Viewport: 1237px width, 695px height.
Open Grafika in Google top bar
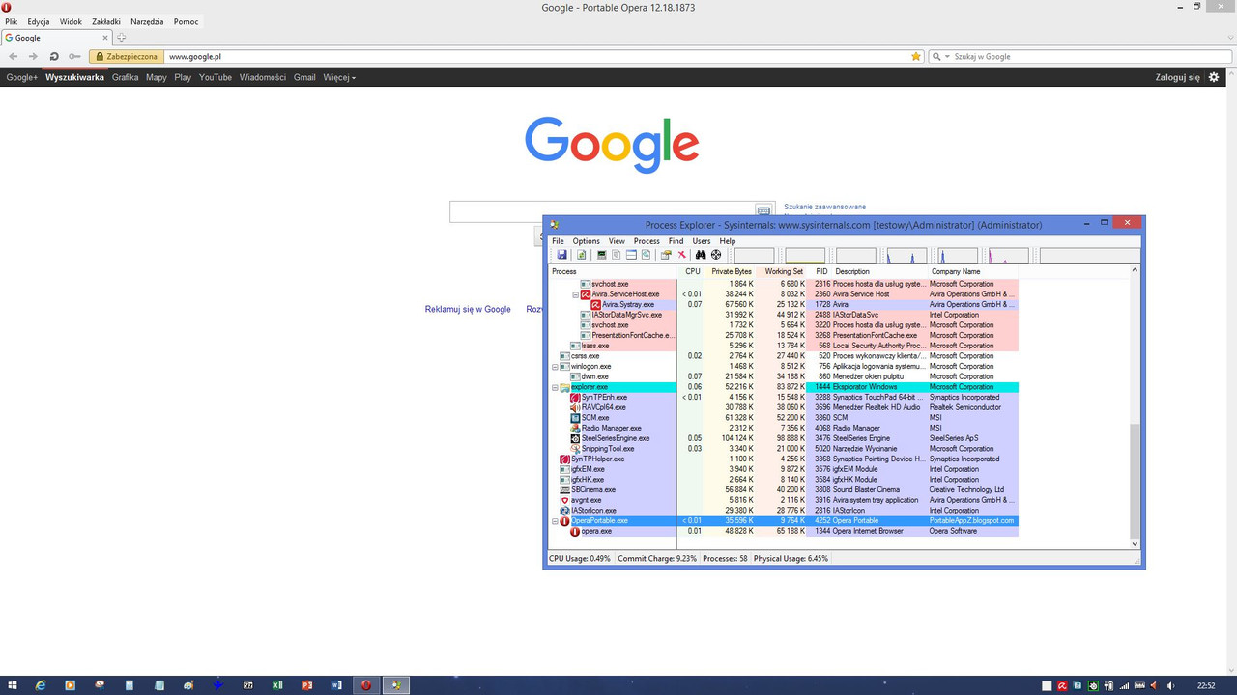(x=125, y=77)
